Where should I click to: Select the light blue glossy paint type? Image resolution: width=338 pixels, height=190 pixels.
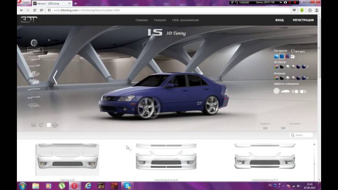[276, 56]
